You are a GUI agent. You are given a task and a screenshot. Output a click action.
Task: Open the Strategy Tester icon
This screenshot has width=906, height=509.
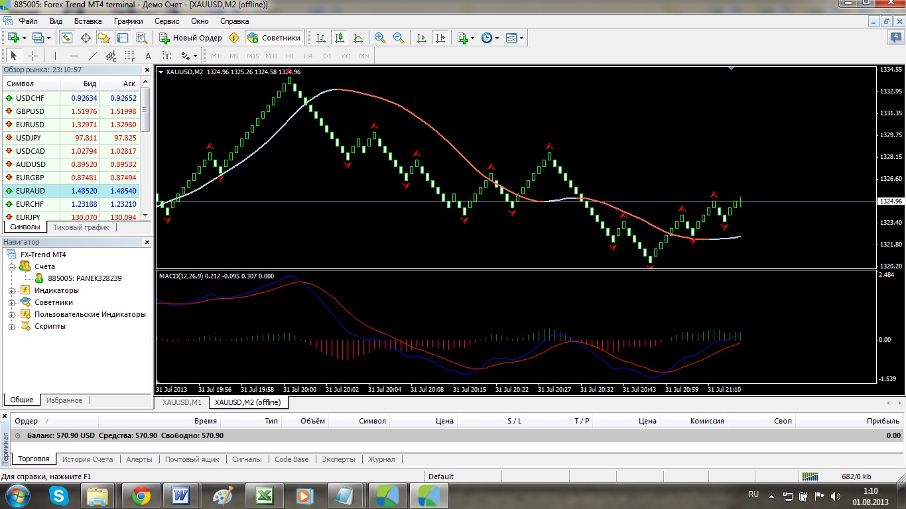[141, 38]
